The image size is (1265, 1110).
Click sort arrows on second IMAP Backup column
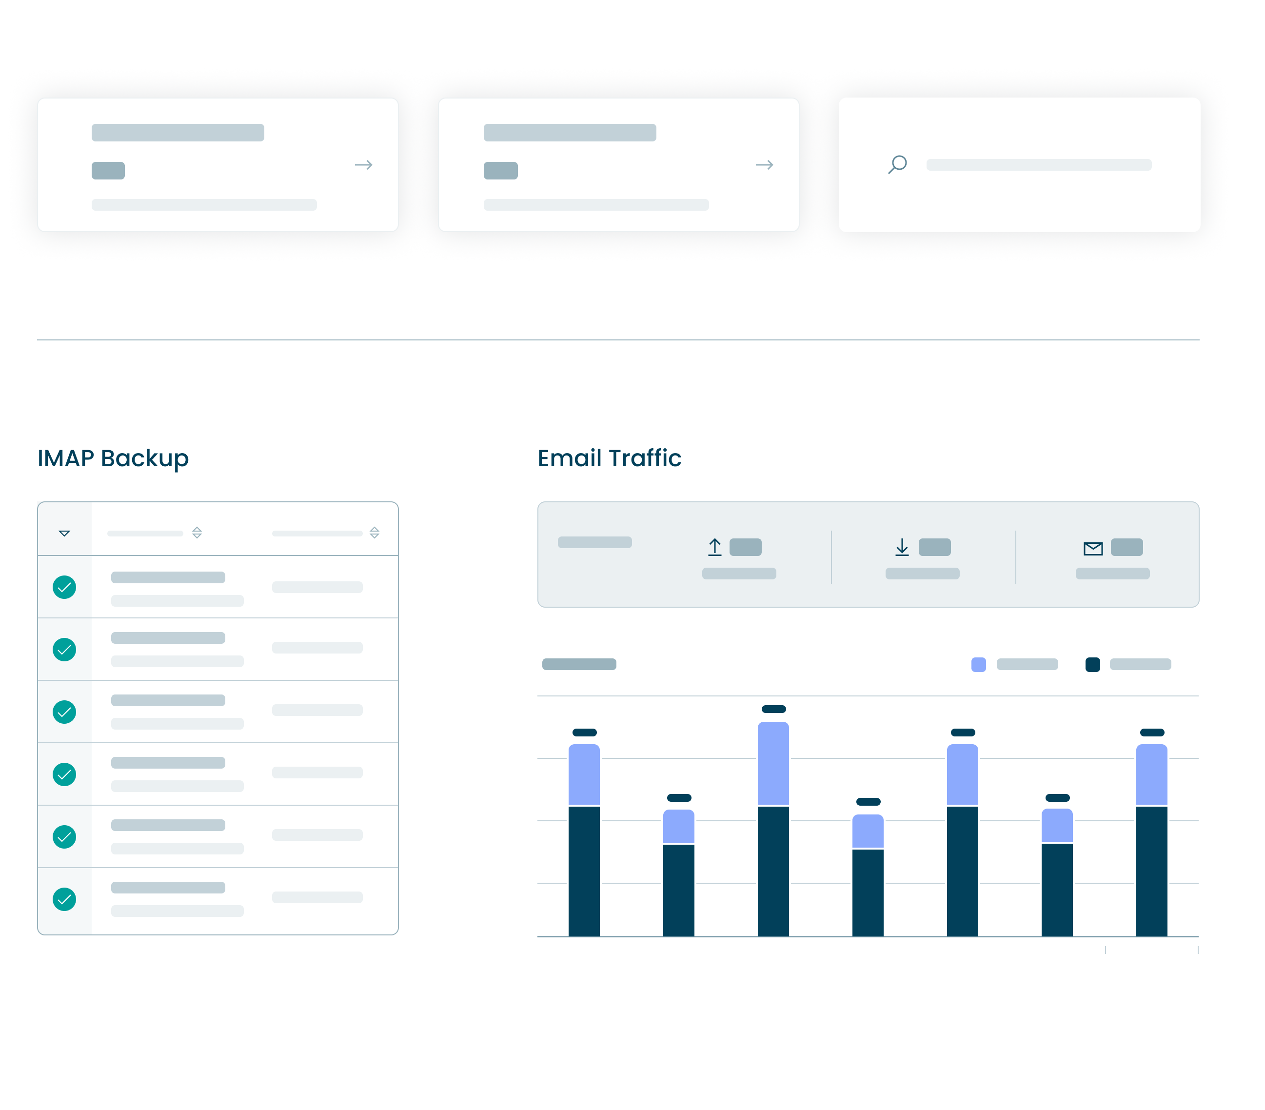[375, 533]
